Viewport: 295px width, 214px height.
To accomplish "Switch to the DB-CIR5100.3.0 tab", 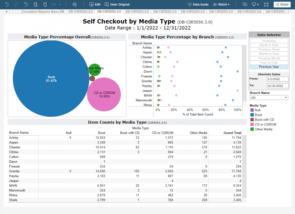I will coord(137,12).
